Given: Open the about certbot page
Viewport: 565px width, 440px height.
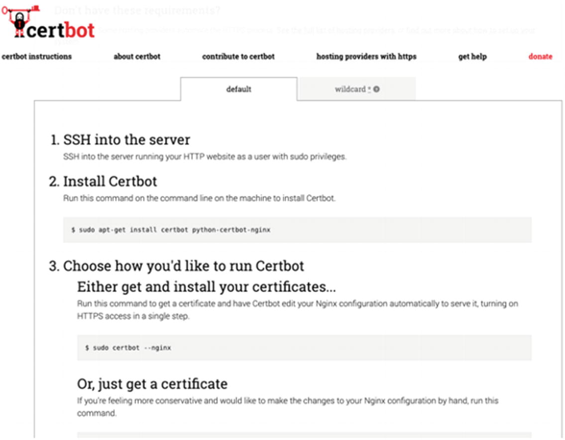Looking at the screenshot, I should tap(137, 57).
